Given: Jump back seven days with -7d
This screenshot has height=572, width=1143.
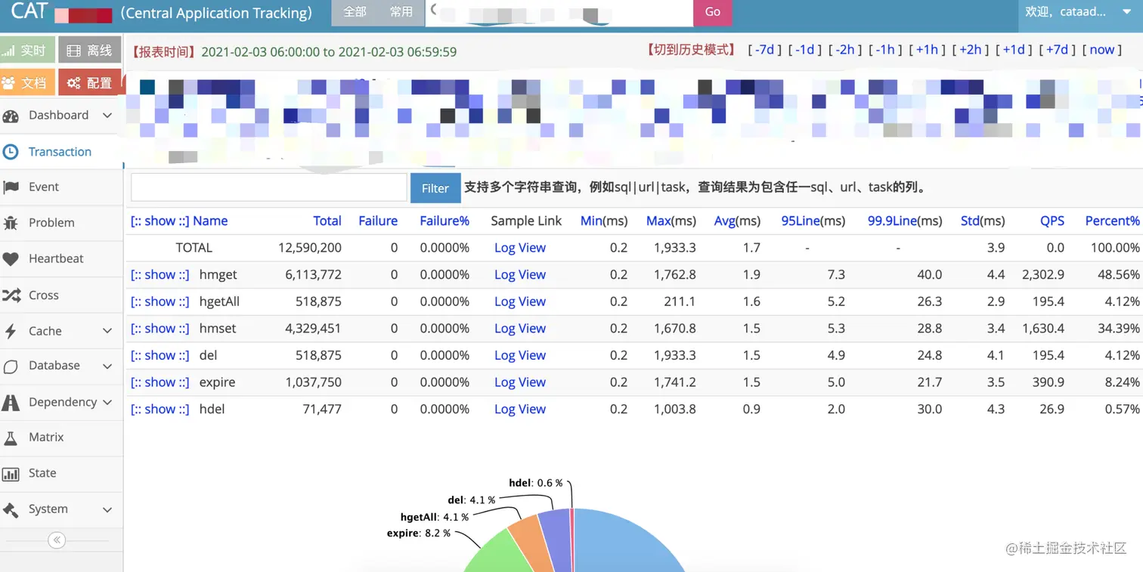Looking at the screenshot, I should [765, 50].
